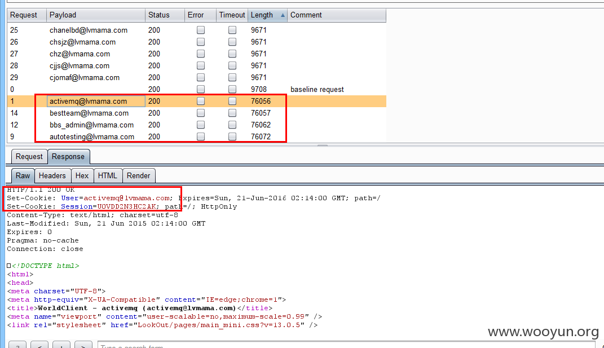604x348 pixels.
Task: Select the bestteam@lvmama.com payload row
Action: tap(196, 113)
